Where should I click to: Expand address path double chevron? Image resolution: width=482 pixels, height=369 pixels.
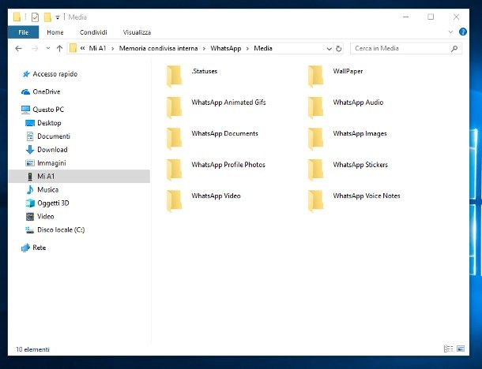[x=82, y=48]
